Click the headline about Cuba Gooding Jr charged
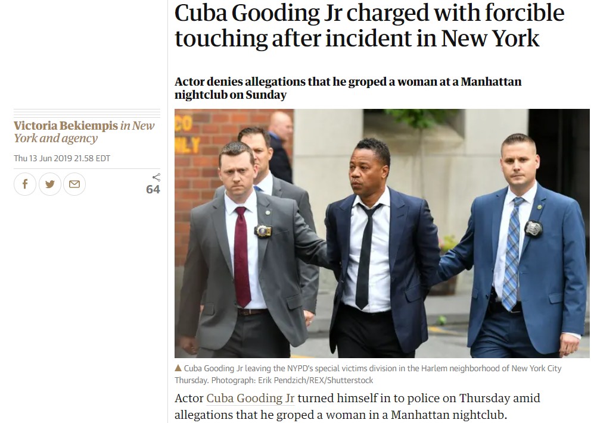This screenshot has height=423, width=594. pos(369,26)
